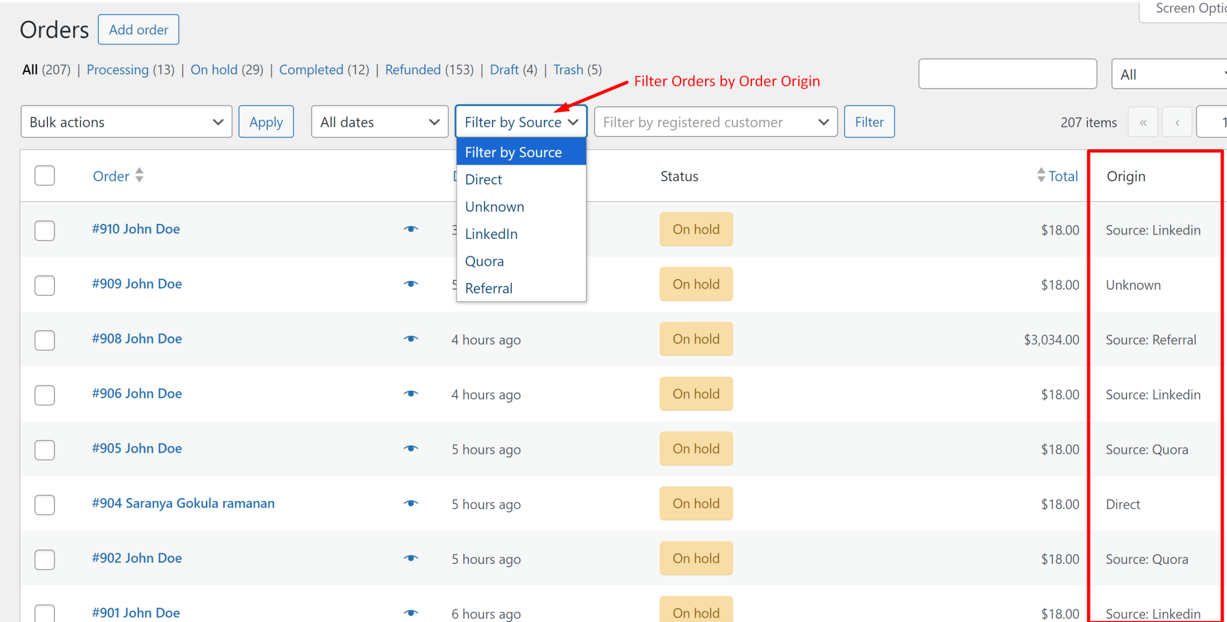Sort orders with the Order column sort arrows

pos(138,175)
